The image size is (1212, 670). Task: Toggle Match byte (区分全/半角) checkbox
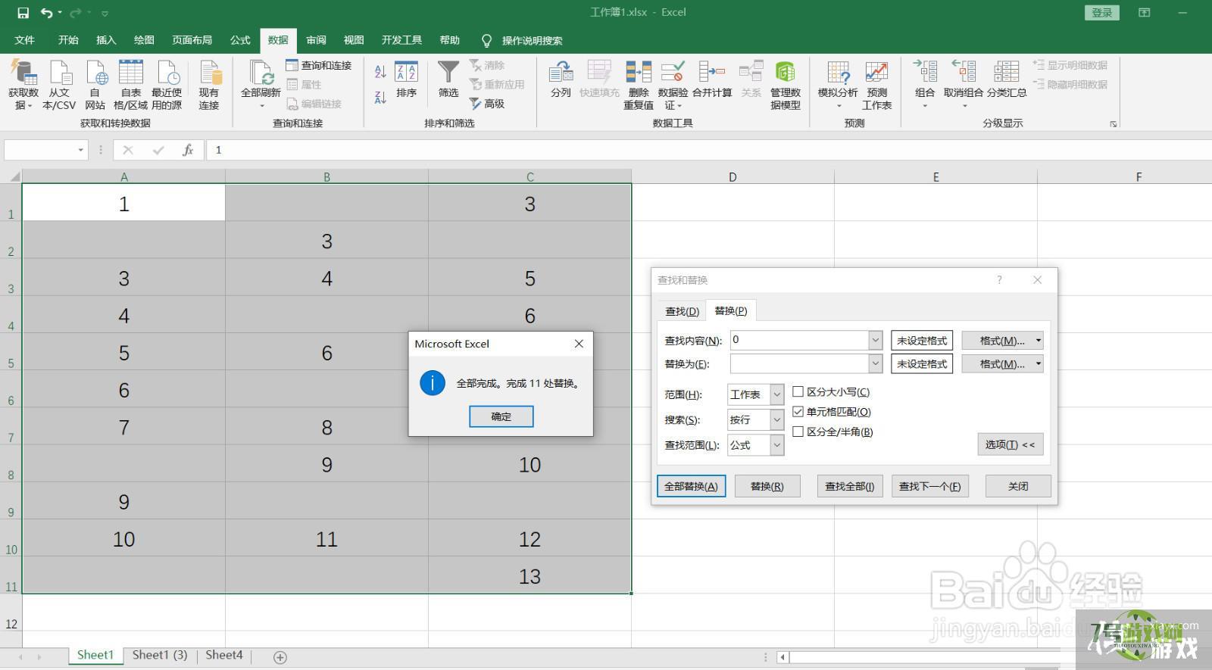[798, 432]
